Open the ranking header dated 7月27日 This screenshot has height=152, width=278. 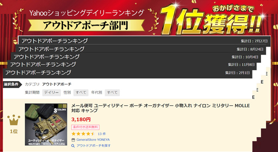144,41
